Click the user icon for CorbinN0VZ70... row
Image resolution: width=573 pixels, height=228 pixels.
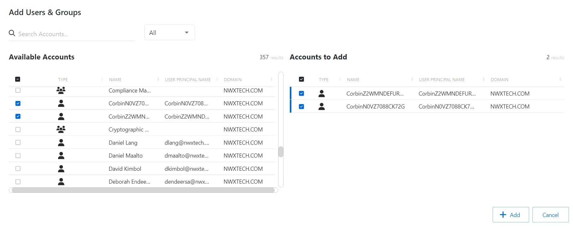[61, 103]
